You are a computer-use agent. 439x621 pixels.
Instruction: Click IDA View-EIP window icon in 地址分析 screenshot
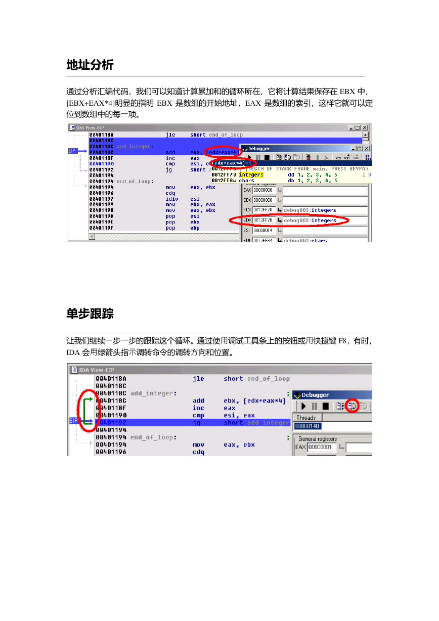(x=72, y=128)
